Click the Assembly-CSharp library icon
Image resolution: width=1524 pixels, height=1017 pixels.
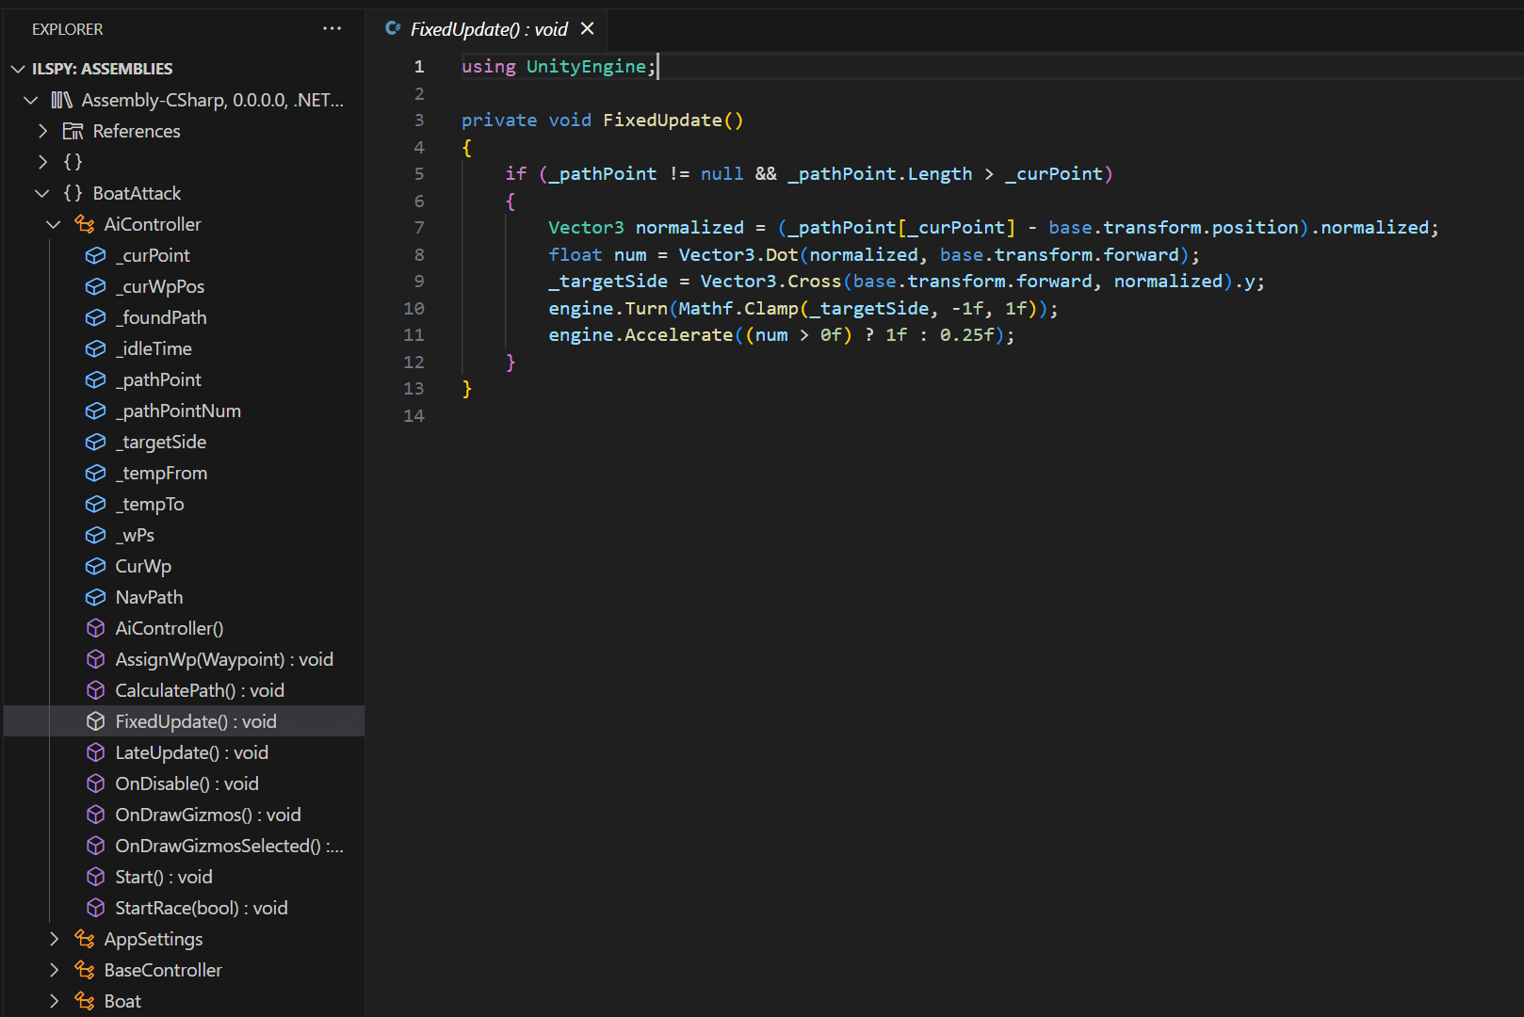click(x=61, y=100)
